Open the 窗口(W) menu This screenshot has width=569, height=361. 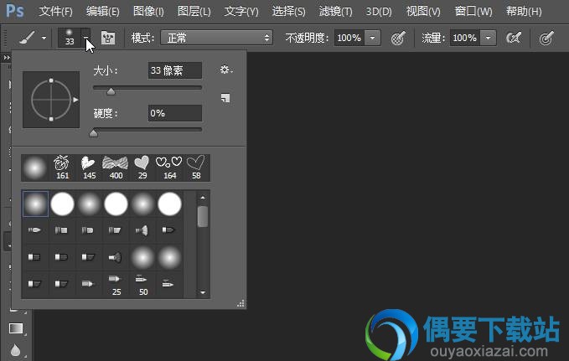(473, 11)
